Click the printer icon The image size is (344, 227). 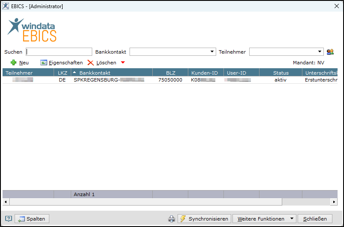(172, 219)
